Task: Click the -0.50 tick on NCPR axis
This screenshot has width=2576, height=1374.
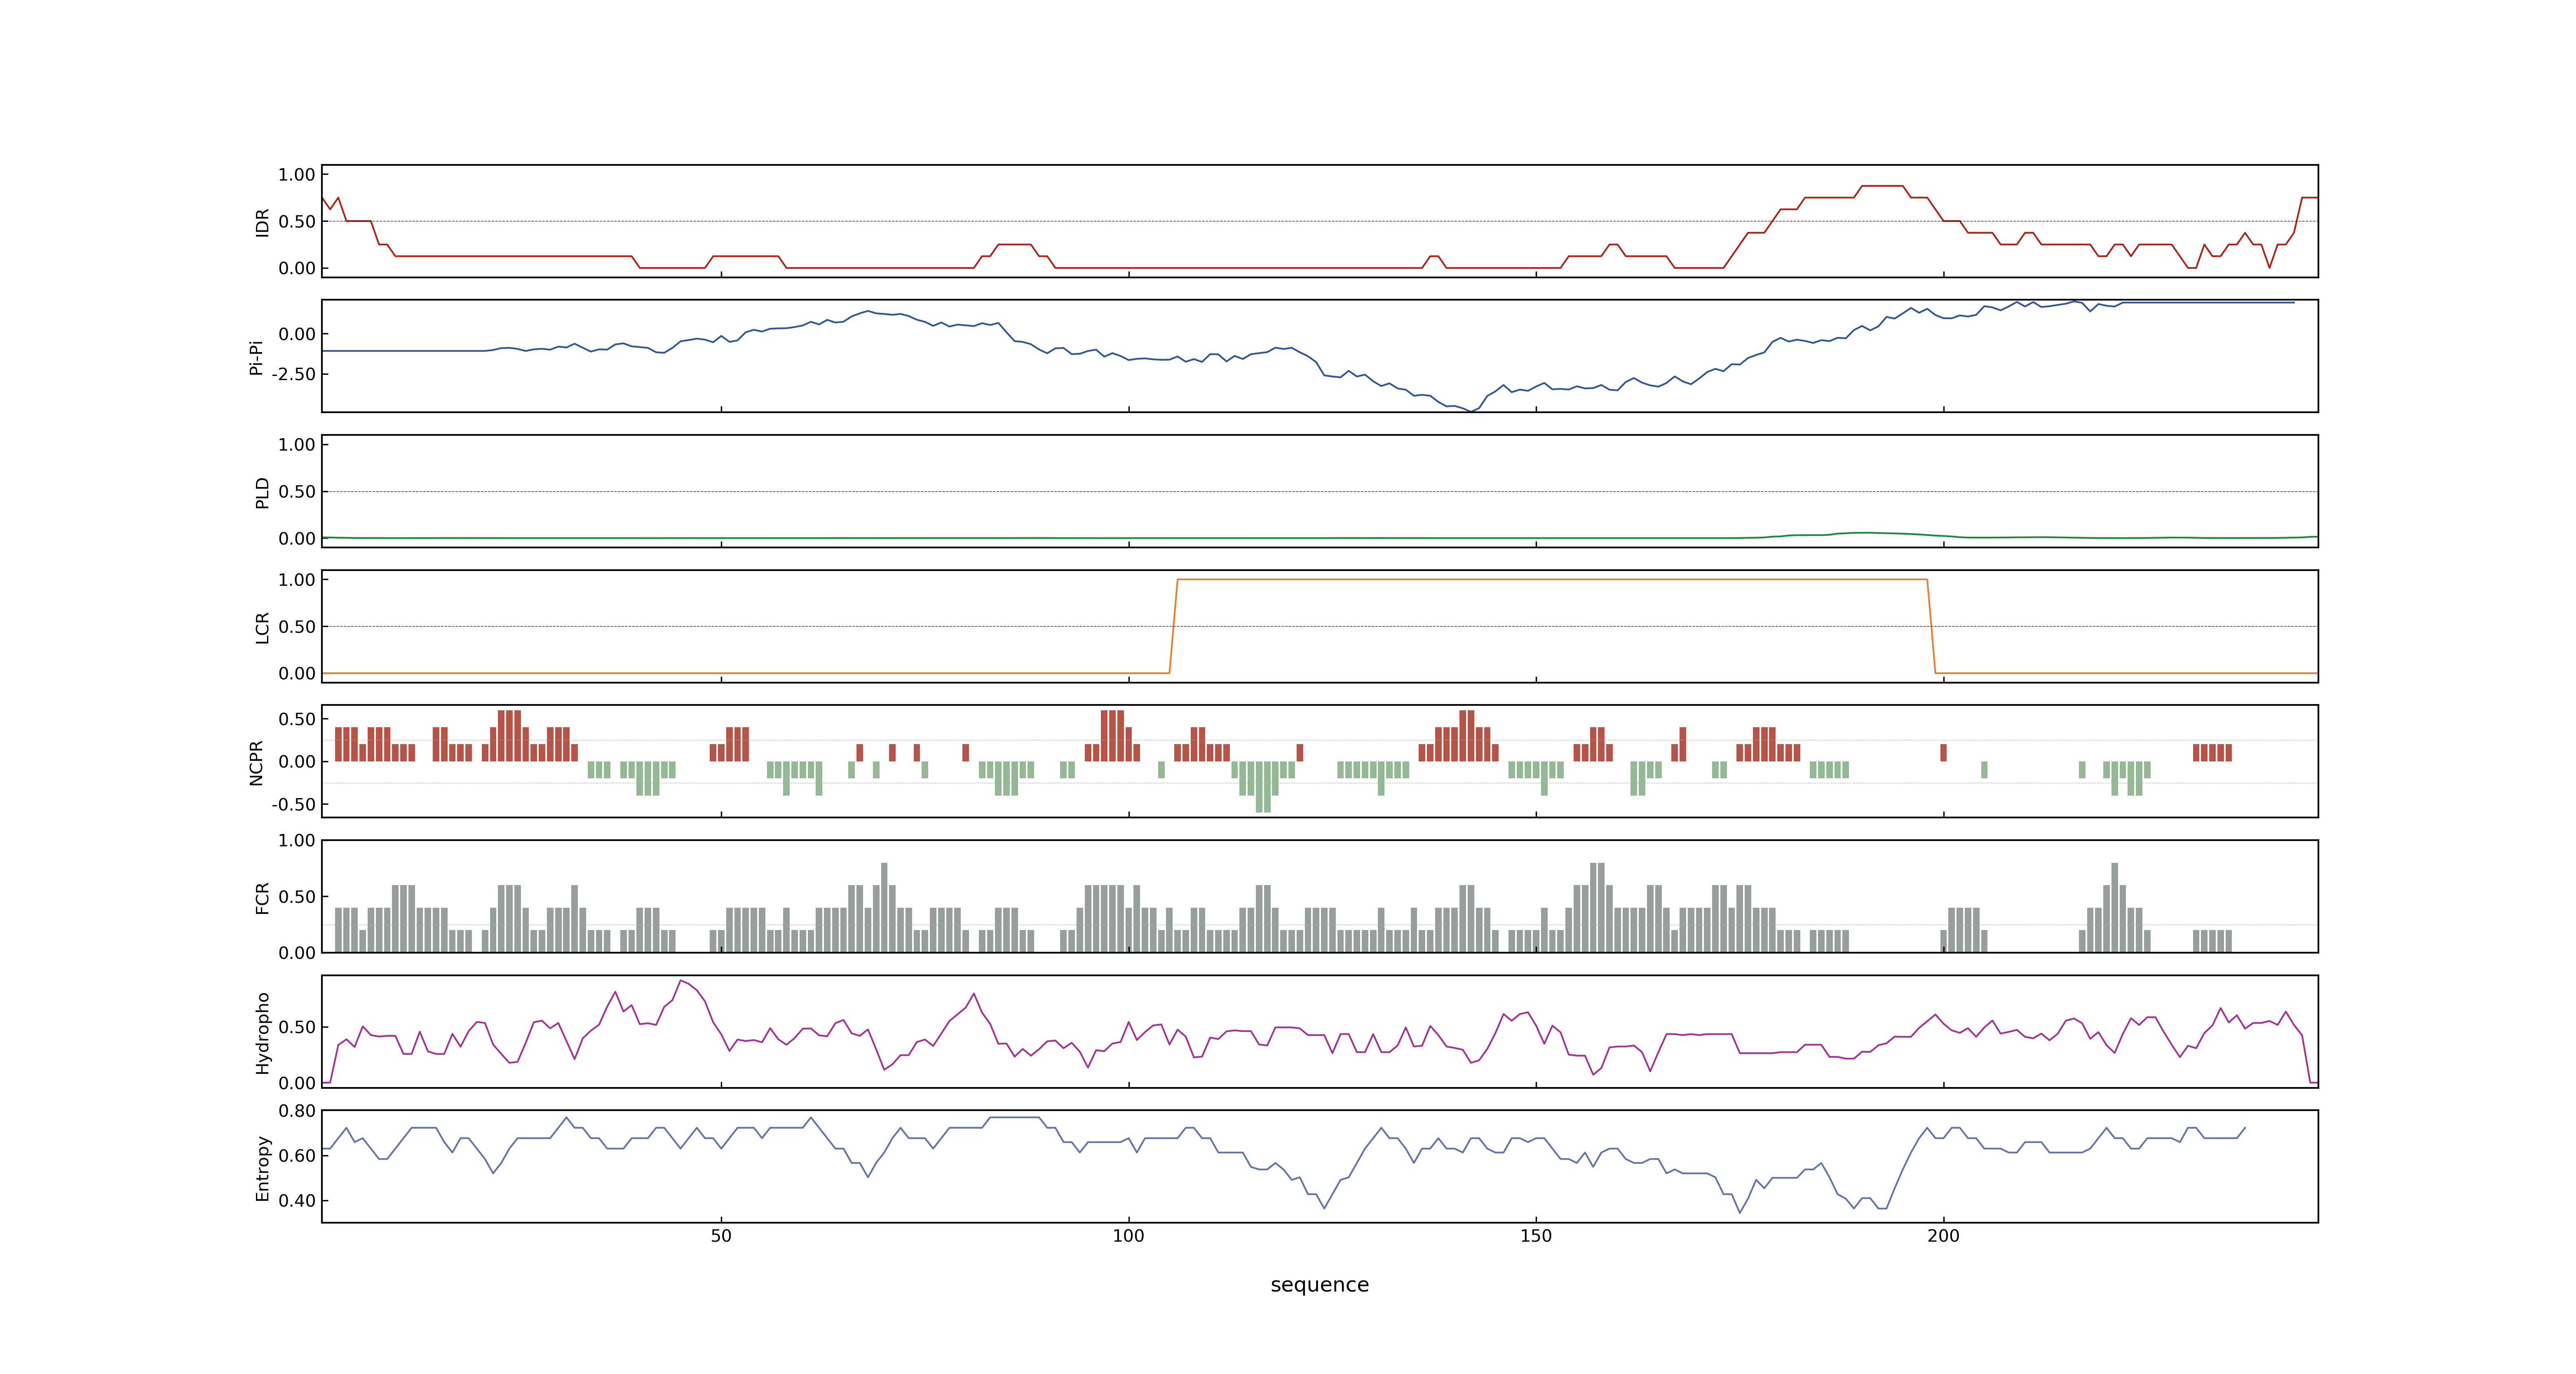Action: (x=293, y=804)
